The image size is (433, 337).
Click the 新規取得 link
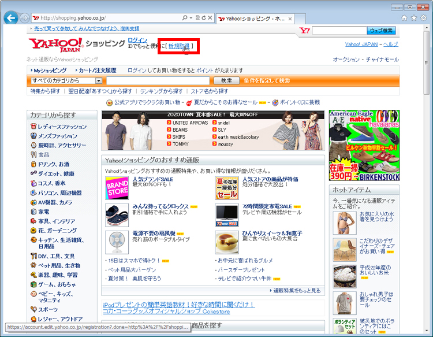179,46
